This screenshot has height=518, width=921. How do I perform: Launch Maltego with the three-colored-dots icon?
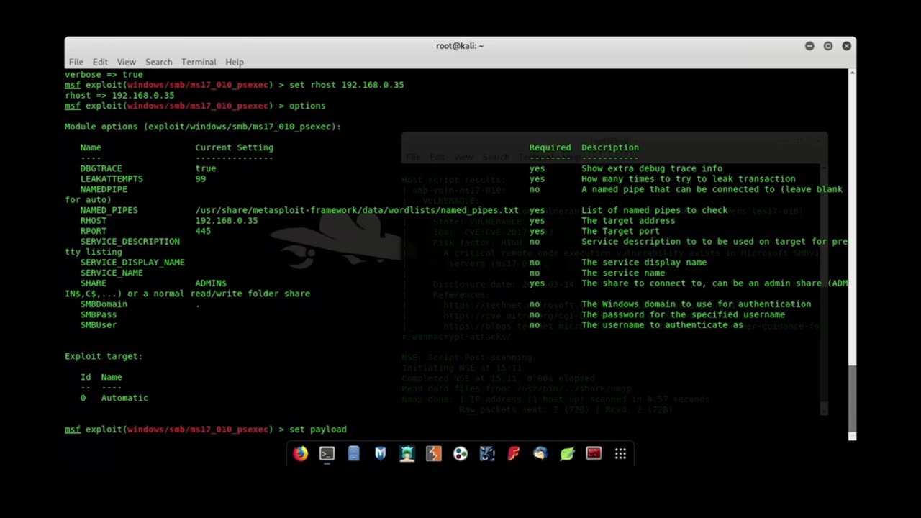[x=460, y=453]
